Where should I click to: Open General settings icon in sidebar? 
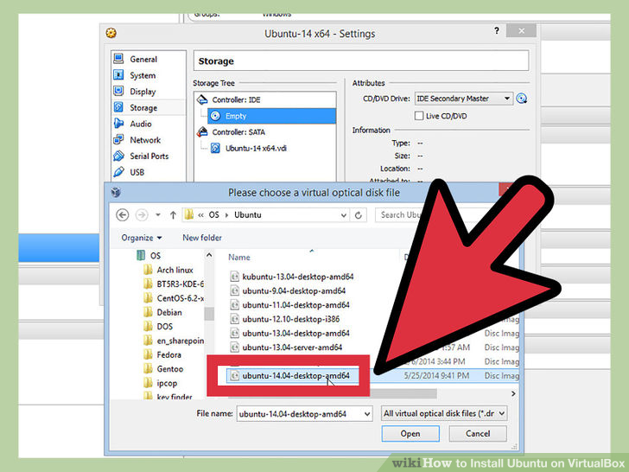118,59
